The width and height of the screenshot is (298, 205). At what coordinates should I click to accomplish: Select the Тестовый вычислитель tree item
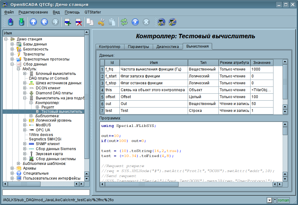[x=62, y=112]
